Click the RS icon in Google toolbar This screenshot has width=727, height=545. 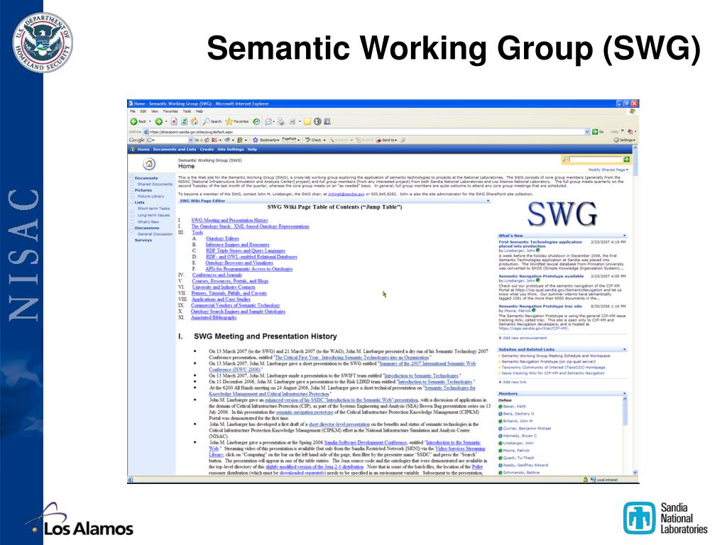(x=214, y=140)
